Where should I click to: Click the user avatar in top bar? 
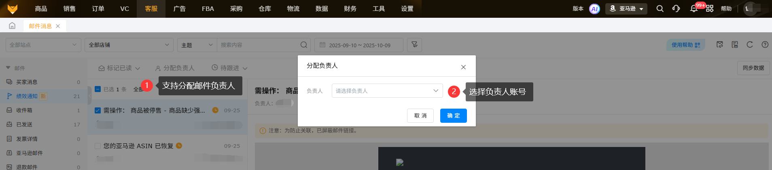pyautogui.click(x=751, y=8)
